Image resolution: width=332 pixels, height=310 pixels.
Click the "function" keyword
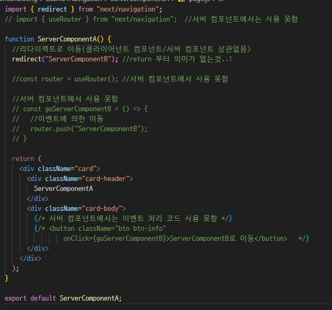tap(19, 39)
